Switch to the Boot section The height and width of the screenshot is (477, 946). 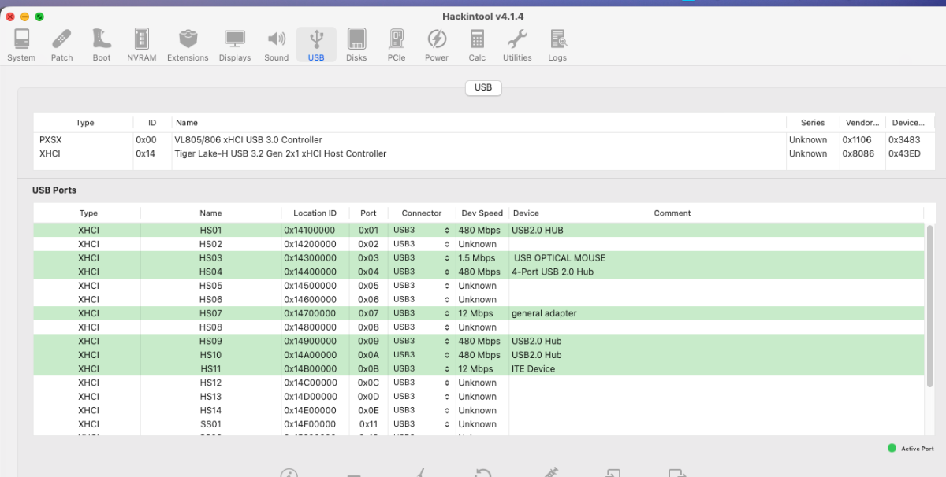pyautogui.click(x=102, y=46)
